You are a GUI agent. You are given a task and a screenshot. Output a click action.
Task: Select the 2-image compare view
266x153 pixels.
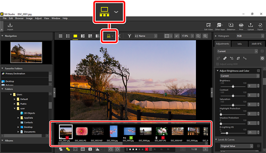tap(83, 36)
